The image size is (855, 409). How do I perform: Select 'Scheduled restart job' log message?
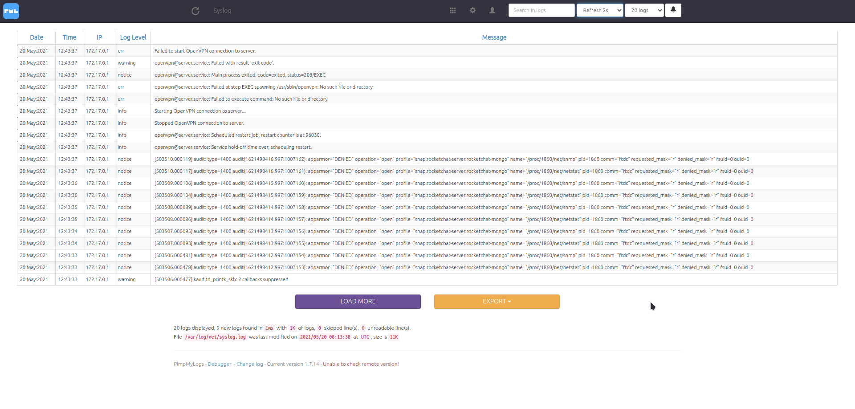238,135
